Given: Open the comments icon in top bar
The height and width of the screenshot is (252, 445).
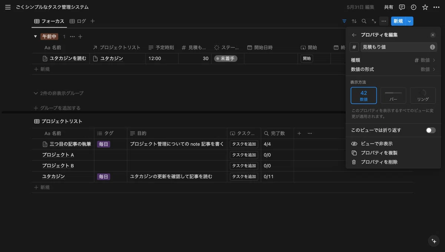Looking at the screenshot, I should (402, 7).
